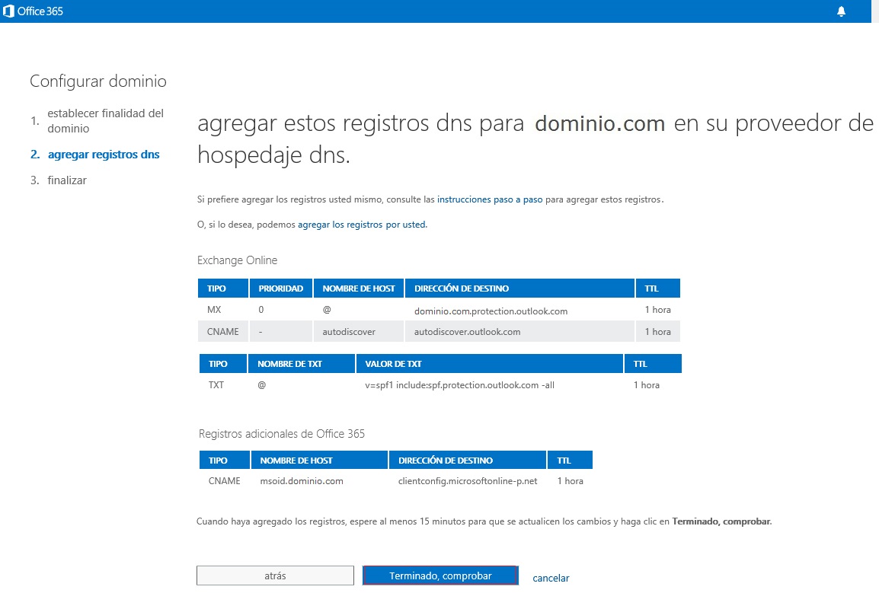Click clientconfig.microsoftonline-p.net destination cell
This screenshot has height=593, width=879.
[468, 481]
